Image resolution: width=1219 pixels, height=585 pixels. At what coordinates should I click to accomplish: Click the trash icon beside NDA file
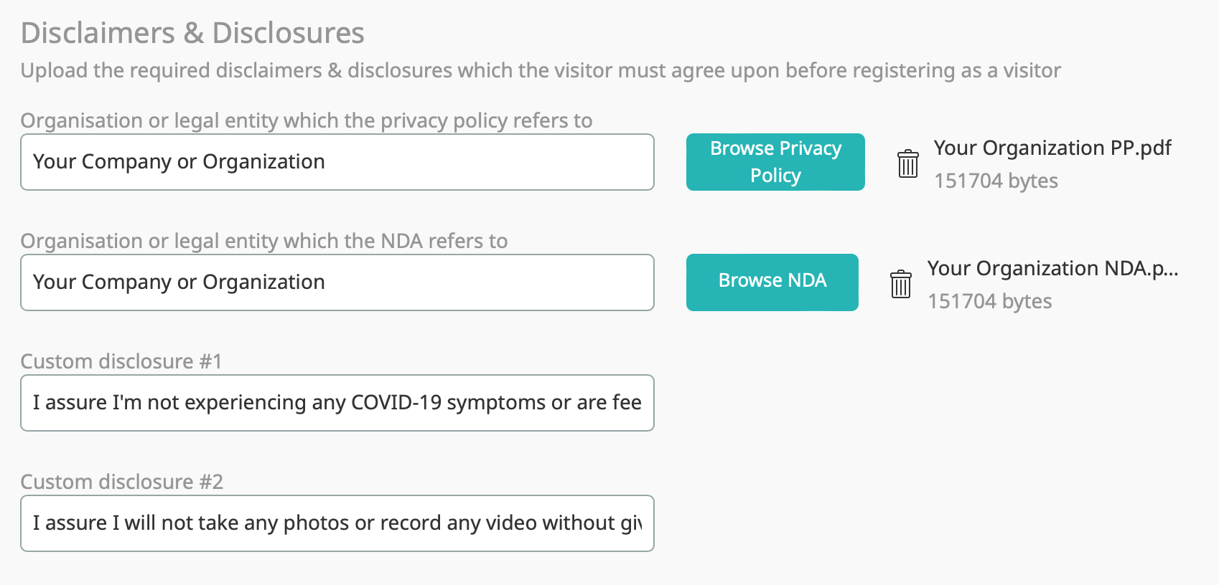tap(901, 284)
